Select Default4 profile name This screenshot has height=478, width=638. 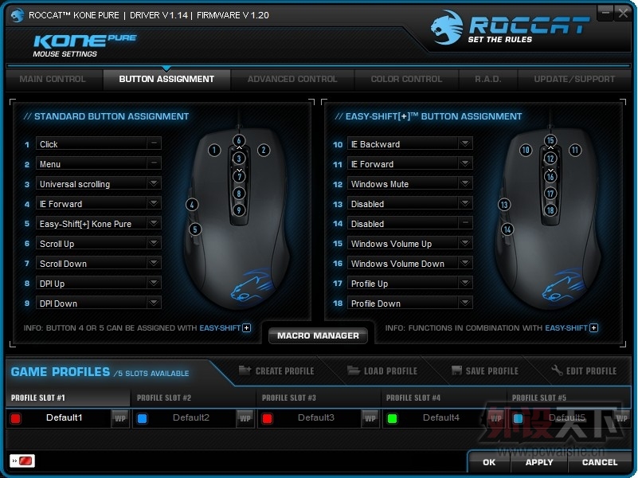(441, 417)
